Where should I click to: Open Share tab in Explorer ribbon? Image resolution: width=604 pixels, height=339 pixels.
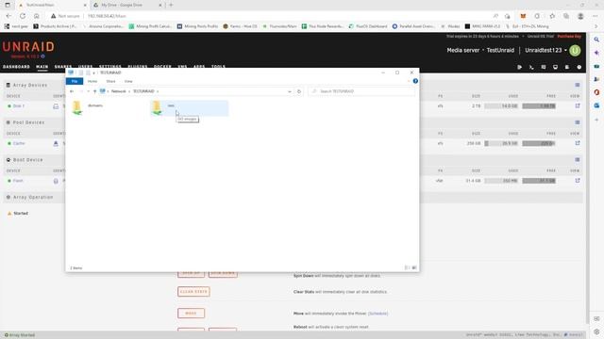tap(111, 81)
